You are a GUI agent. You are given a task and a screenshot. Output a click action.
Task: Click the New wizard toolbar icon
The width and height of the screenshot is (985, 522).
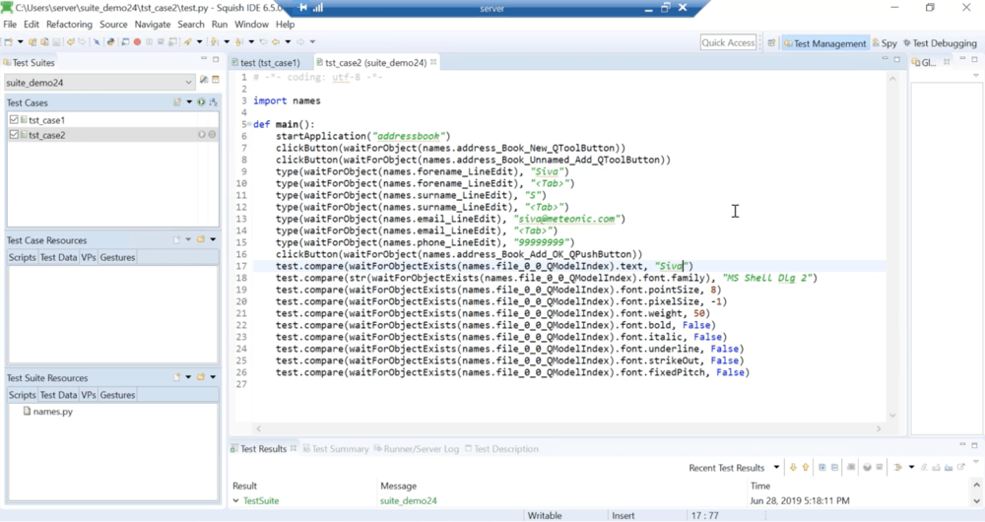coord(9,42)
